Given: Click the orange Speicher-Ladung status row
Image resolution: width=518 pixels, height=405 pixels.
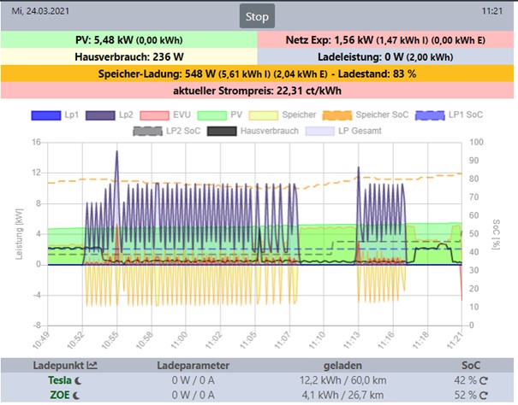Looking at the screenshot, I should (259, 74).
